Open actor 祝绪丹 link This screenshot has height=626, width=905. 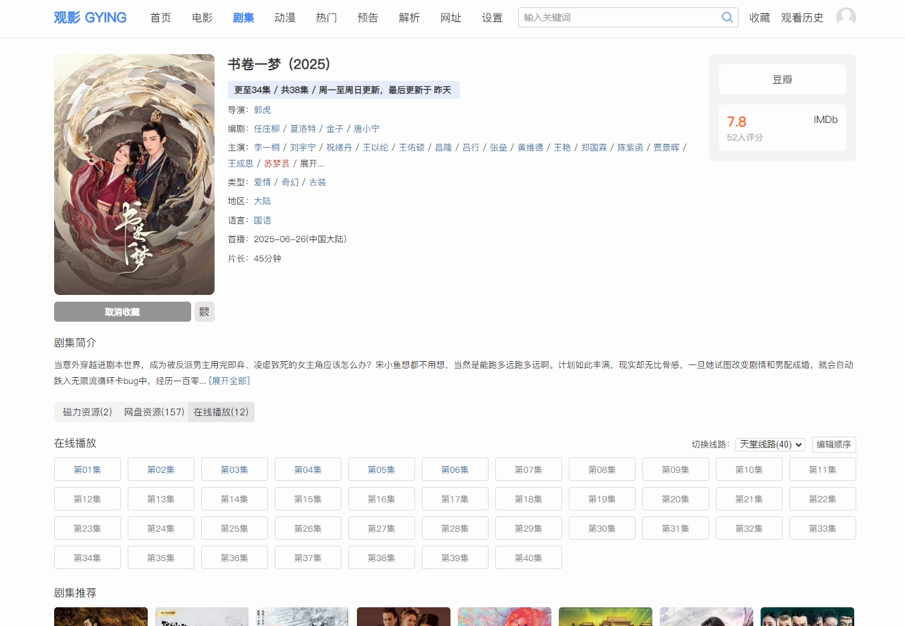pyautogui.click(x=339, y=147)
